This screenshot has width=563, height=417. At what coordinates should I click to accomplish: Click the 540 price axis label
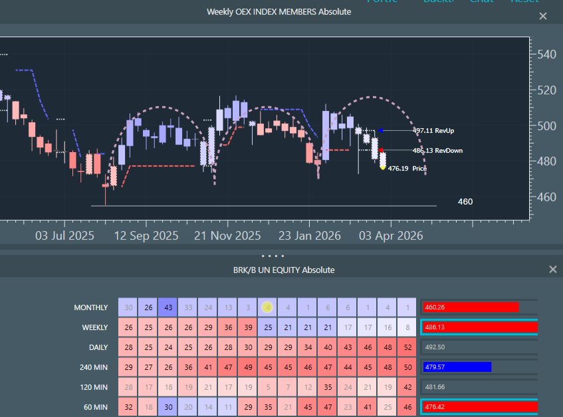tap(546, 54)
